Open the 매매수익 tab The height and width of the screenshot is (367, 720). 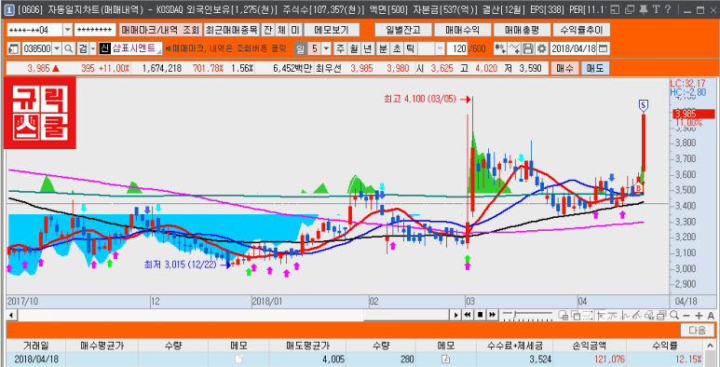(x=462, y=30)
